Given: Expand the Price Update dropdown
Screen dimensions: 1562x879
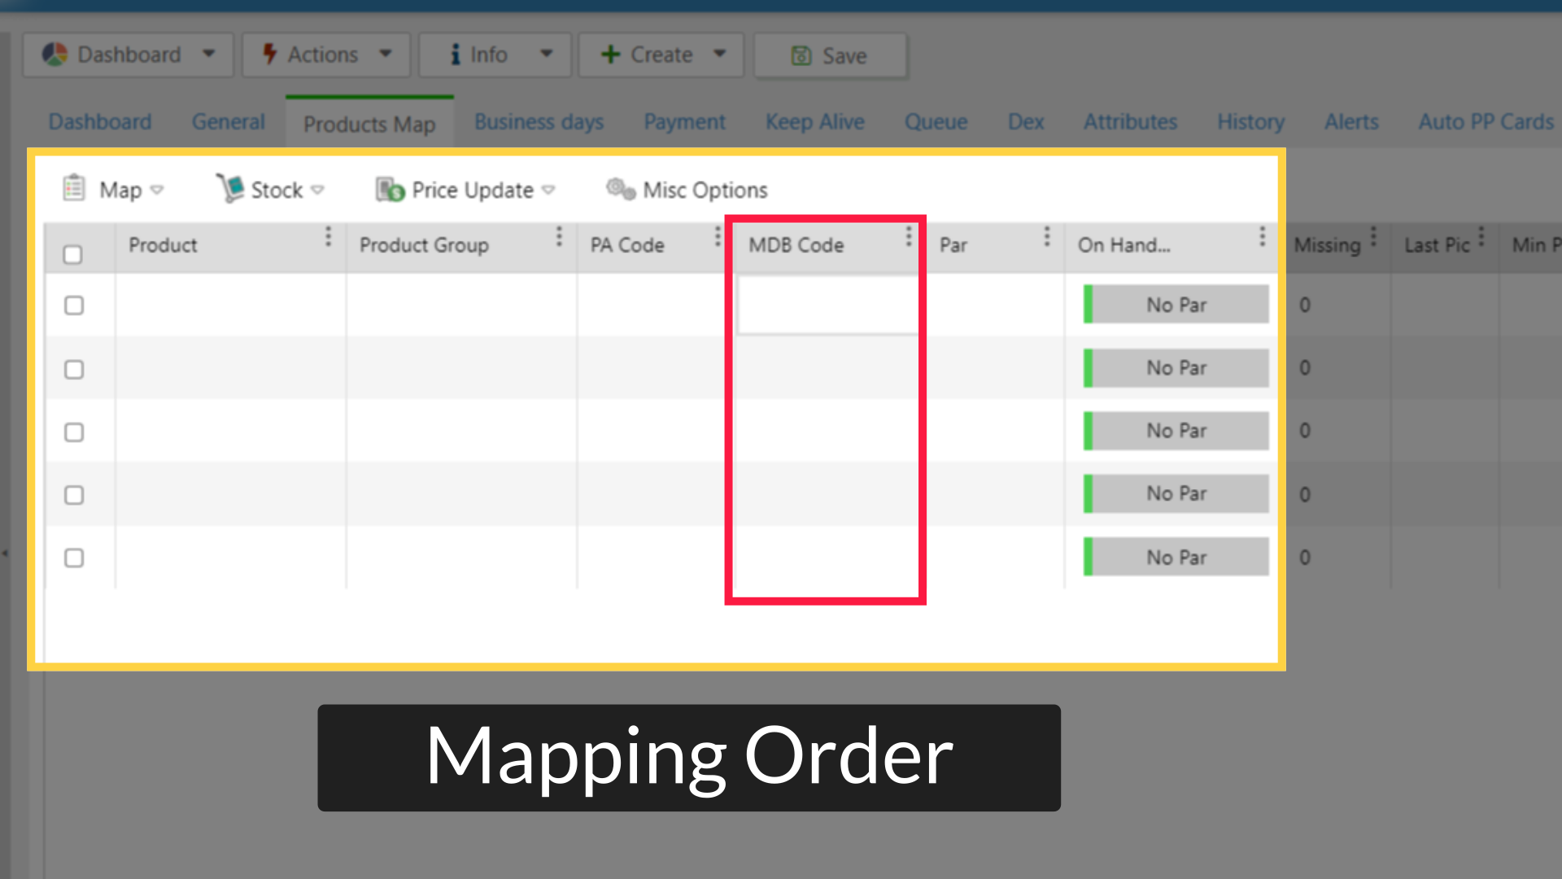Looking at the screenshot, I should 550,190.
